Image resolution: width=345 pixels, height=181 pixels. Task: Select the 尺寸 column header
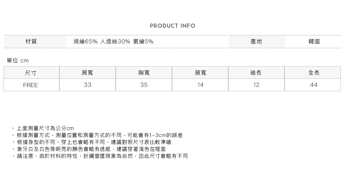(31, 73)
